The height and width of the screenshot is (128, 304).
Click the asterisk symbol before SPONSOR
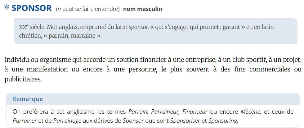pos(6,7)
